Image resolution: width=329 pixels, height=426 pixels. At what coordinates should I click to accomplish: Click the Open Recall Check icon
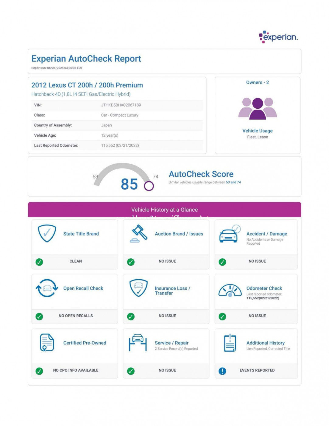tap(47, 288)
